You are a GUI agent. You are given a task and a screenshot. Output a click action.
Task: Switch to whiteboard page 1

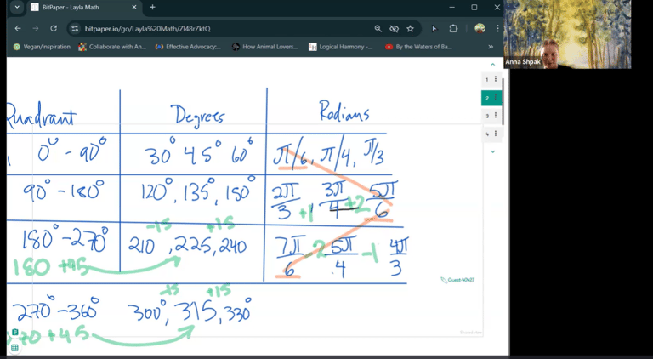click(487, 79)
